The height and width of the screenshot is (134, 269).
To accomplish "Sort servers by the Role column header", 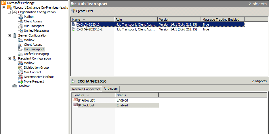I will (136, 19).
